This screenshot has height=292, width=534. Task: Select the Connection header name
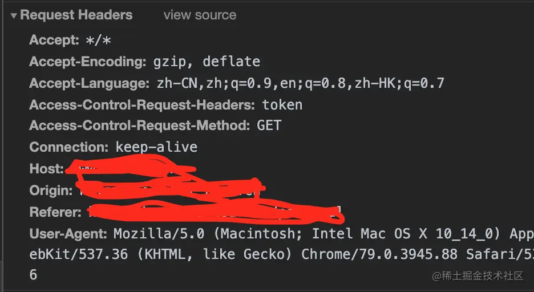[69, 147]
